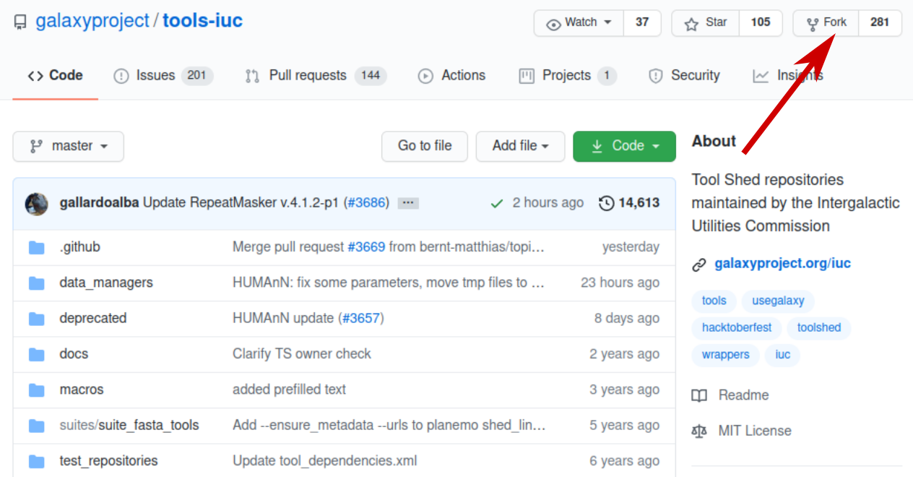Open the '2 hours ago' commit timestamp

pyautogui.click(x=548, y=203)
